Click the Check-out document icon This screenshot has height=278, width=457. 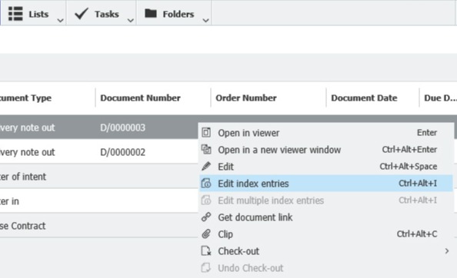(x=206, y=250)
